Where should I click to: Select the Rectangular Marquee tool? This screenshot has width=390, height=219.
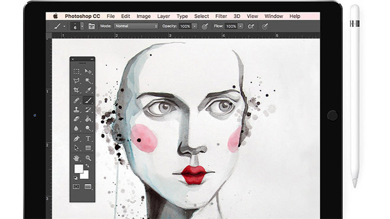point(76,71)
